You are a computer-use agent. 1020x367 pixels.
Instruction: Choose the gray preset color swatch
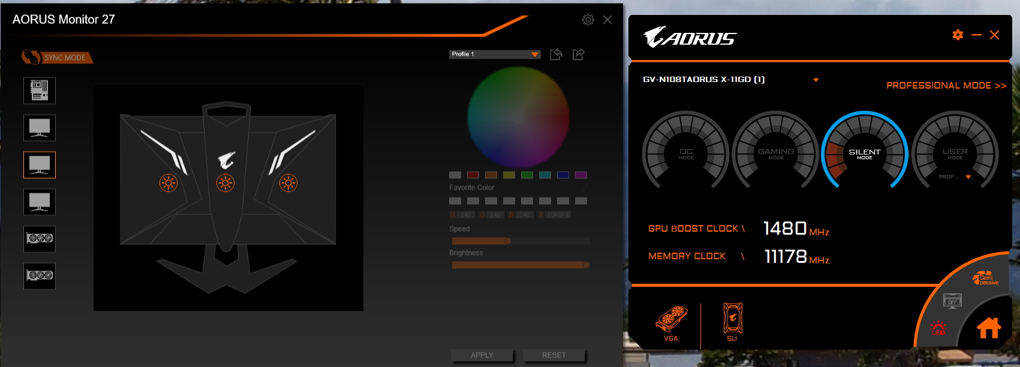(455, 175)
